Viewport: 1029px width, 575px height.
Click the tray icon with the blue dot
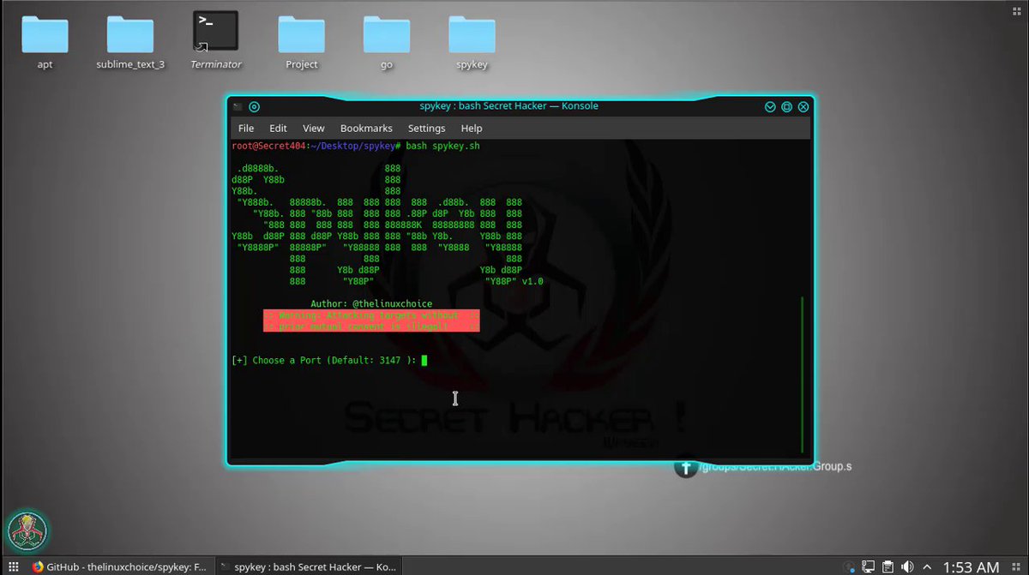849,566
